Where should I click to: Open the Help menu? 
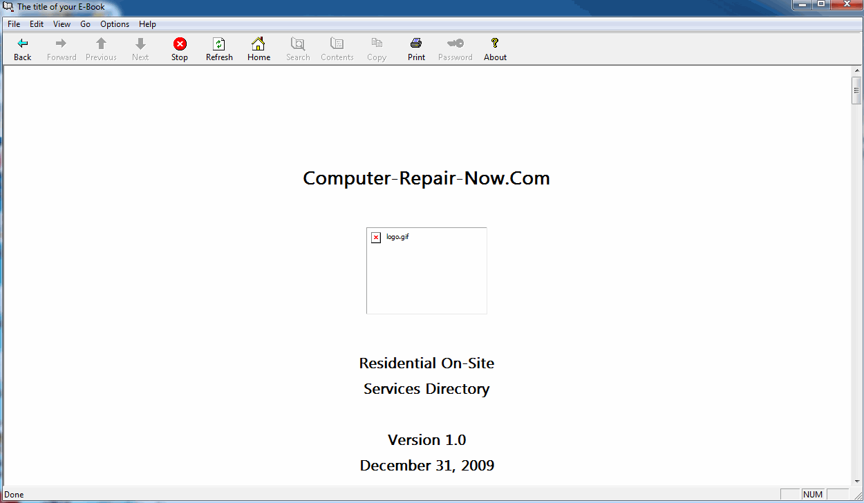147,24
